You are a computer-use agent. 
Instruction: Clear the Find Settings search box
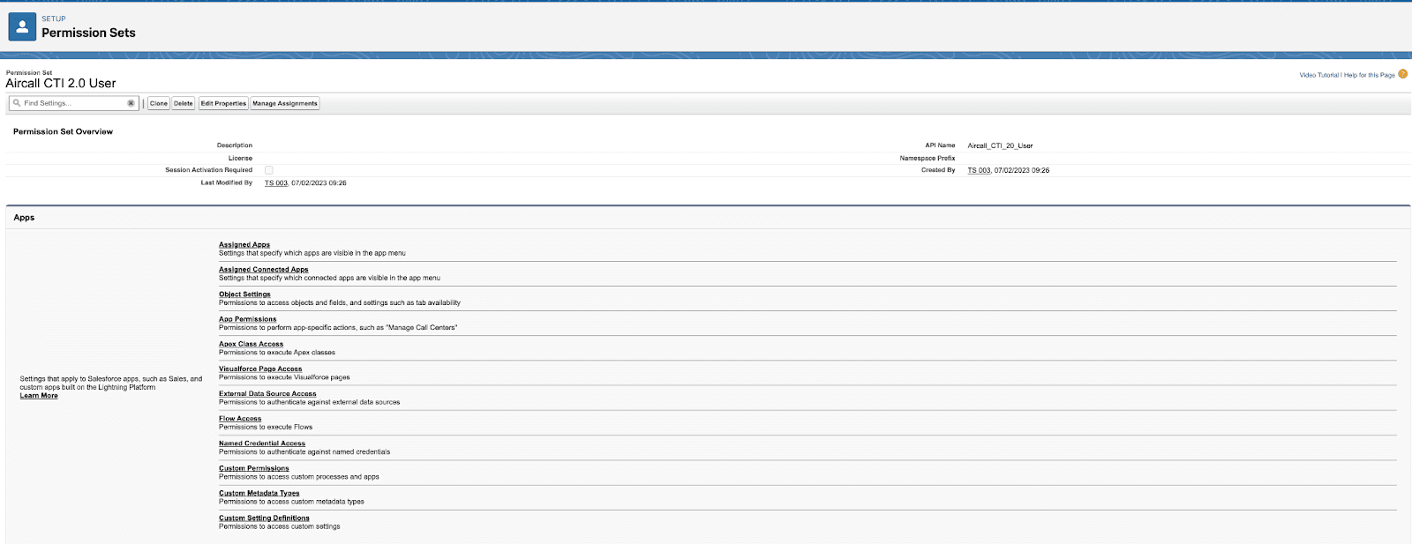click(x=131, y=103)
